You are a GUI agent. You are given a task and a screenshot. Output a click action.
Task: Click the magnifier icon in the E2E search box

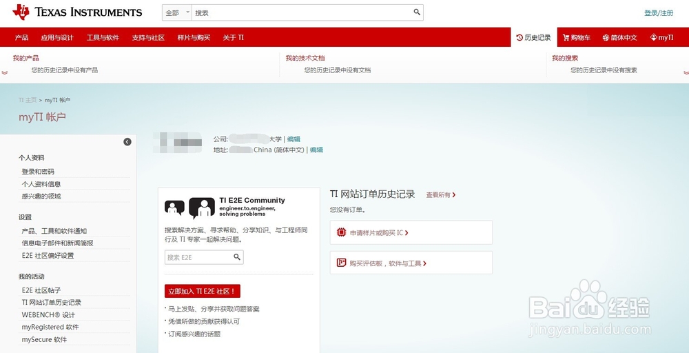(237, 256)
